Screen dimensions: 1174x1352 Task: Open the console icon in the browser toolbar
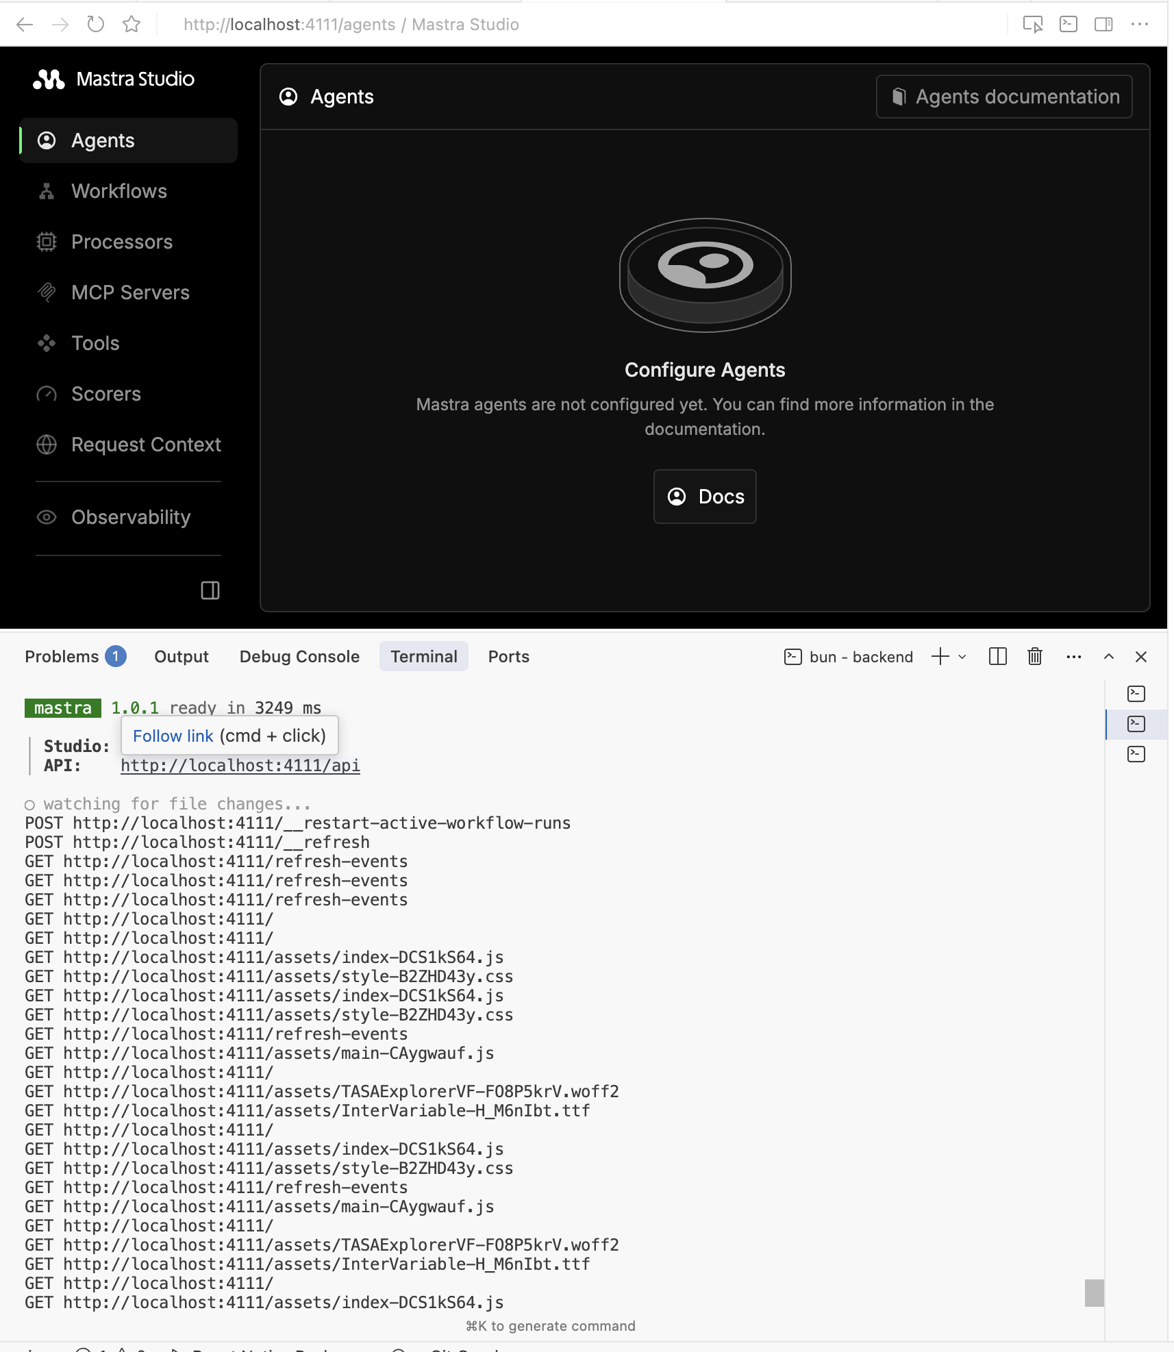pyautogui.click(x=1069, y=25)
